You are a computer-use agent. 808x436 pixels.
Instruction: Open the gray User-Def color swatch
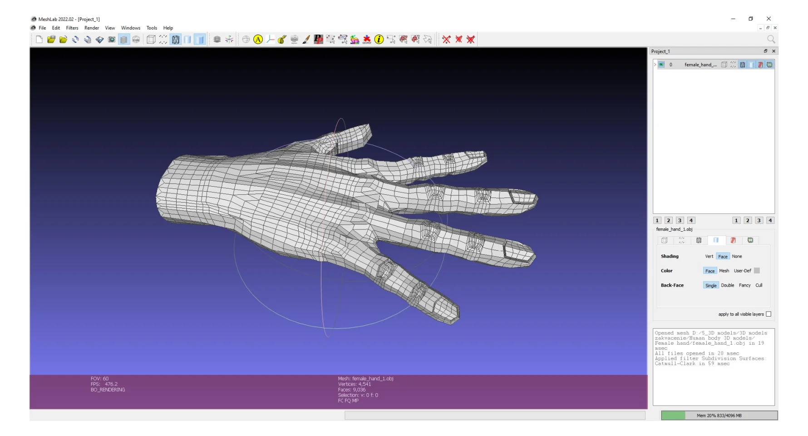tap(757, 271)
